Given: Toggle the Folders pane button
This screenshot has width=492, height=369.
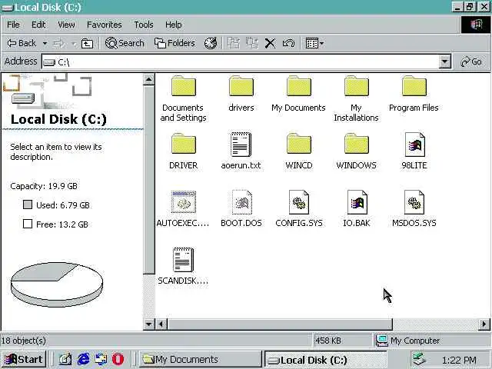Looking at the screenshot, I should pyautogui.click(x=175, y=43).
